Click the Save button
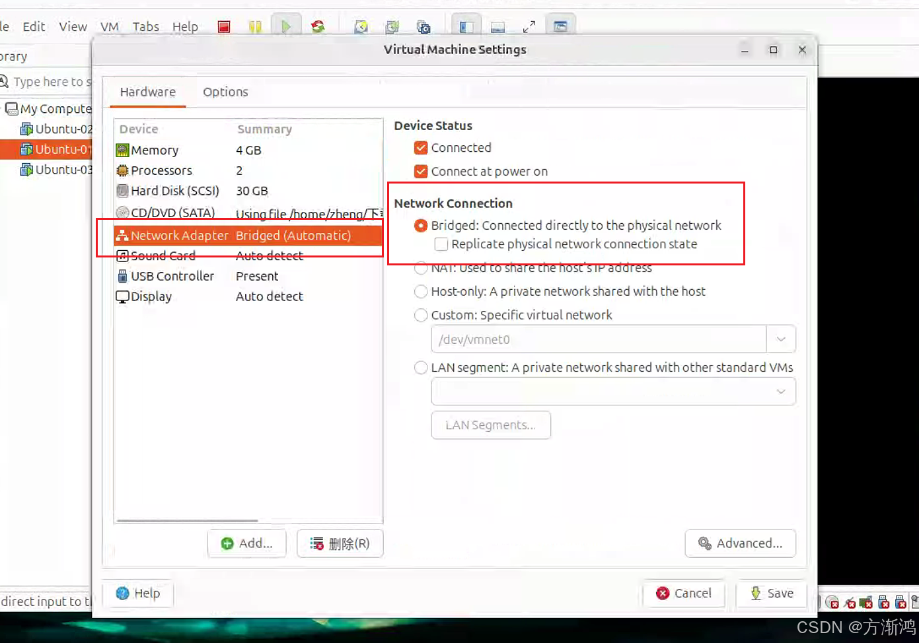The image size is (919, 643). click(772, 593)
